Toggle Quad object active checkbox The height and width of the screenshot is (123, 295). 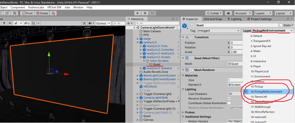193,25
